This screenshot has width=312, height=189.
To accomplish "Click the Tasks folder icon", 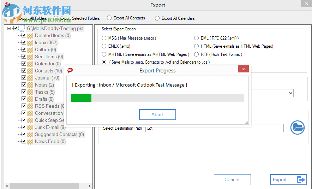I will coord(30,92).
